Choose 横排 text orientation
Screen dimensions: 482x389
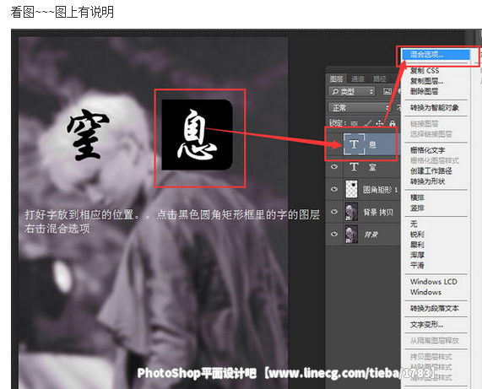pos(417,197)
